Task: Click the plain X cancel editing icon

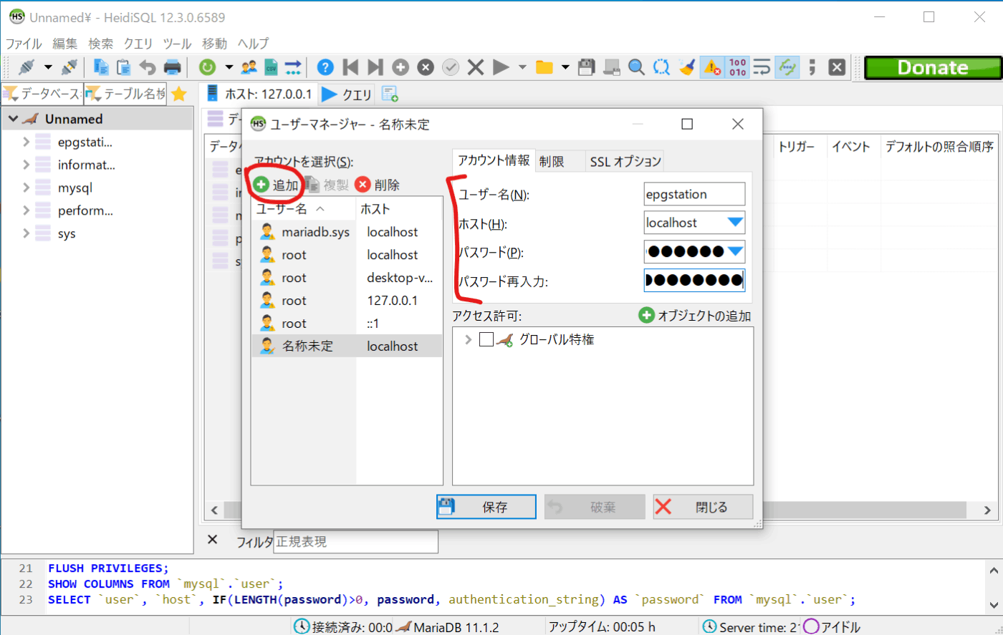Action: [475, 67]
